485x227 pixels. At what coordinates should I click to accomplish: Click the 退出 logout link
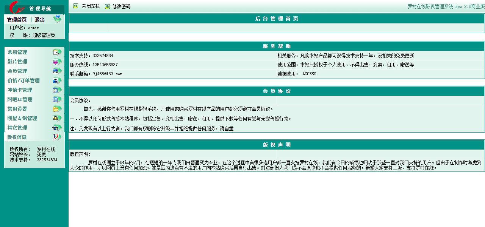[40, 20]
